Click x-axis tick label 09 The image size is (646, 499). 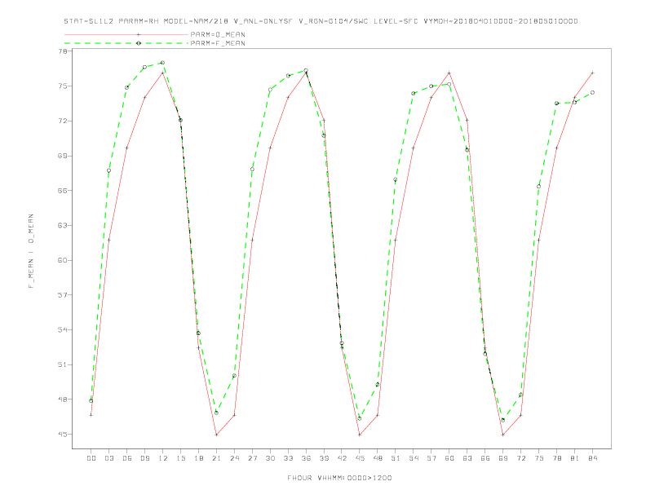144,458
